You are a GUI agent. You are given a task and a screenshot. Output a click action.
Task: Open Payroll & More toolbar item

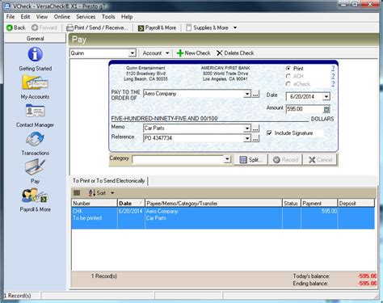[157, 27]
